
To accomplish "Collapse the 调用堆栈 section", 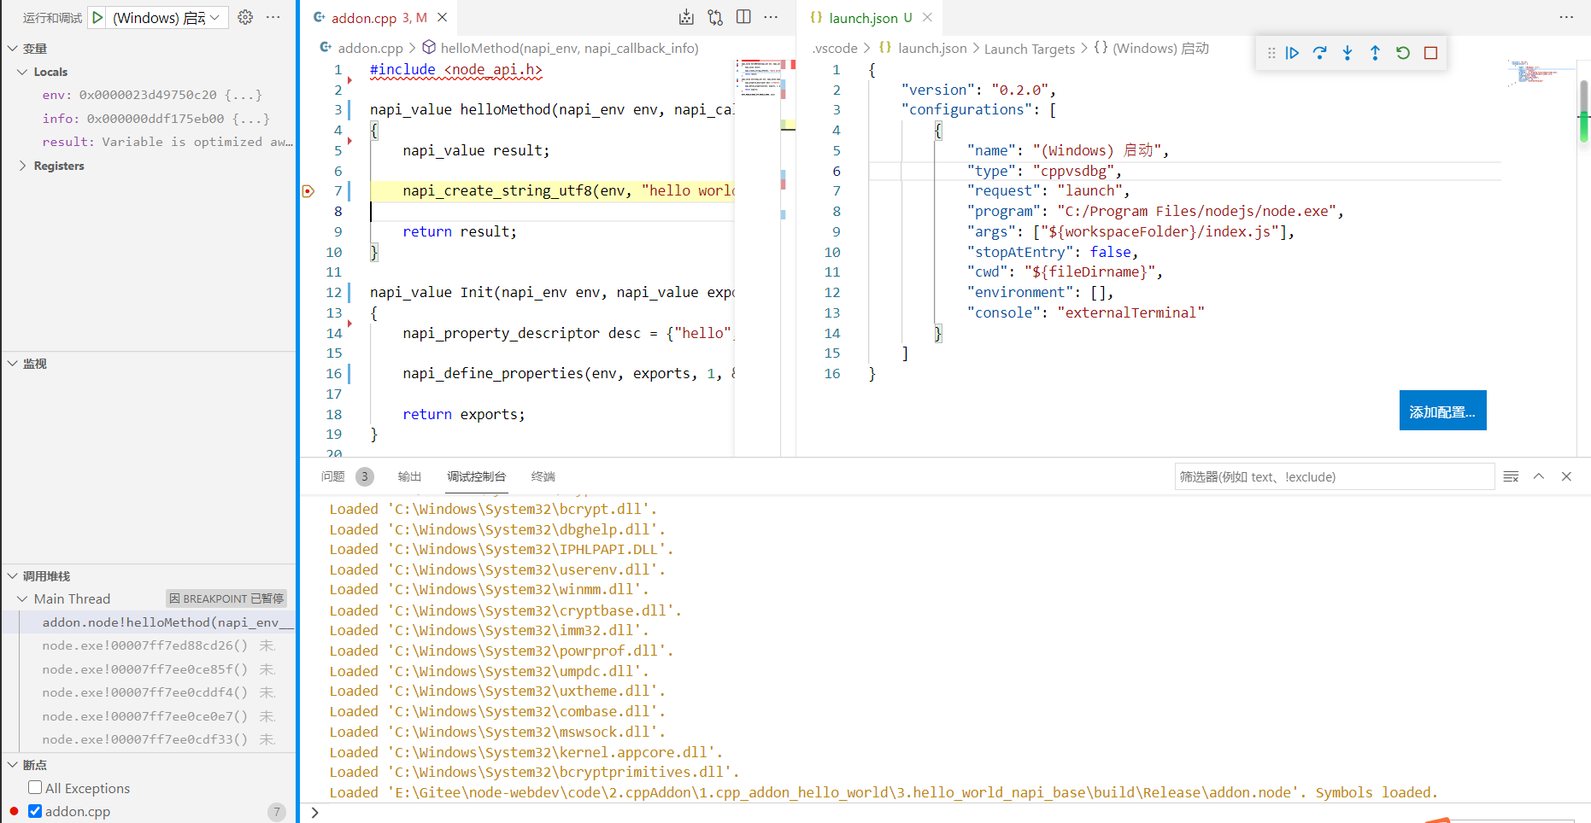I will point(13,576).
